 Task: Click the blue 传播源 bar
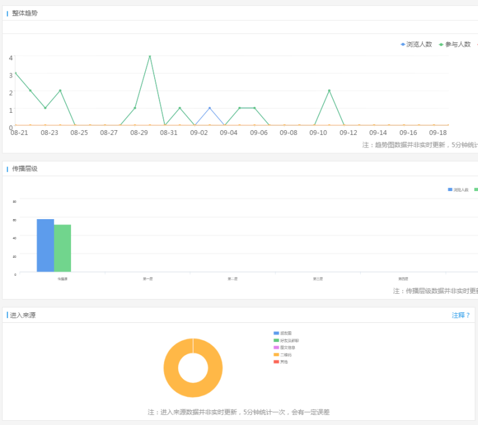point(45,245)
